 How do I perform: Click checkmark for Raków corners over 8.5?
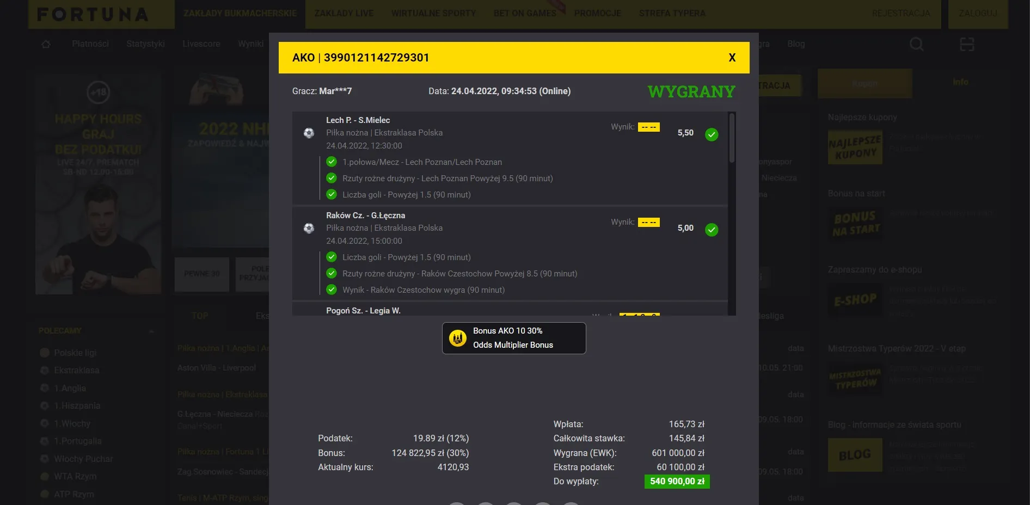pyautogui.click(x=332, y=273)
